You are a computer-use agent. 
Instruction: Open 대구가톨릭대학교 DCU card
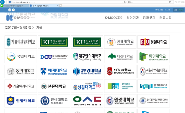(54, 57)
